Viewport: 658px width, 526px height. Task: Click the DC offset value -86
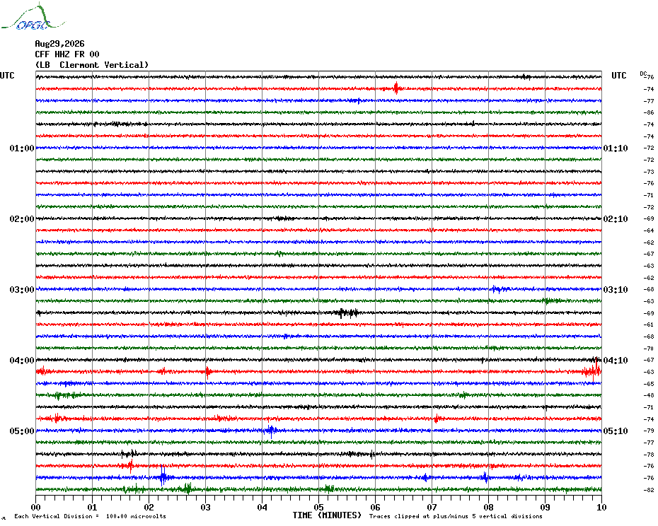(x=649, y=113)
